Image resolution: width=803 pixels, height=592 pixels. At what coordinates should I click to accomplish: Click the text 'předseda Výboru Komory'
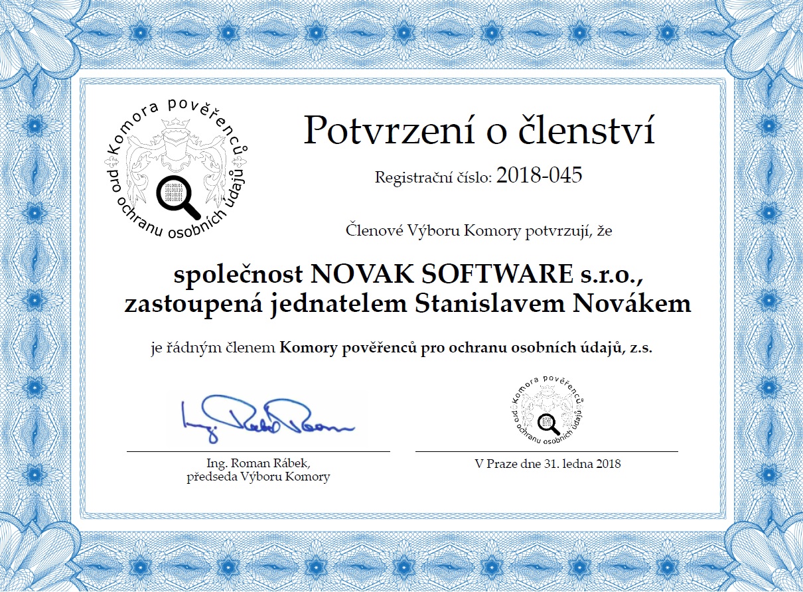[258, 477]
